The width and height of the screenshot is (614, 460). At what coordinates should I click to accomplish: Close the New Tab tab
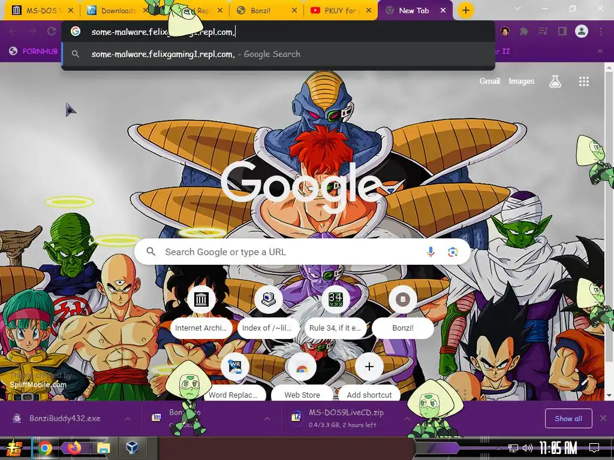443,11
